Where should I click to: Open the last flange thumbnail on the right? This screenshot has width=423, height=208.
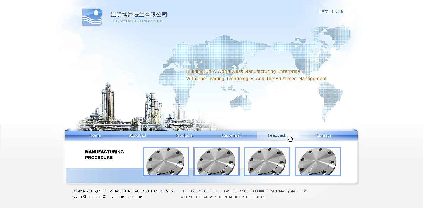318,161
